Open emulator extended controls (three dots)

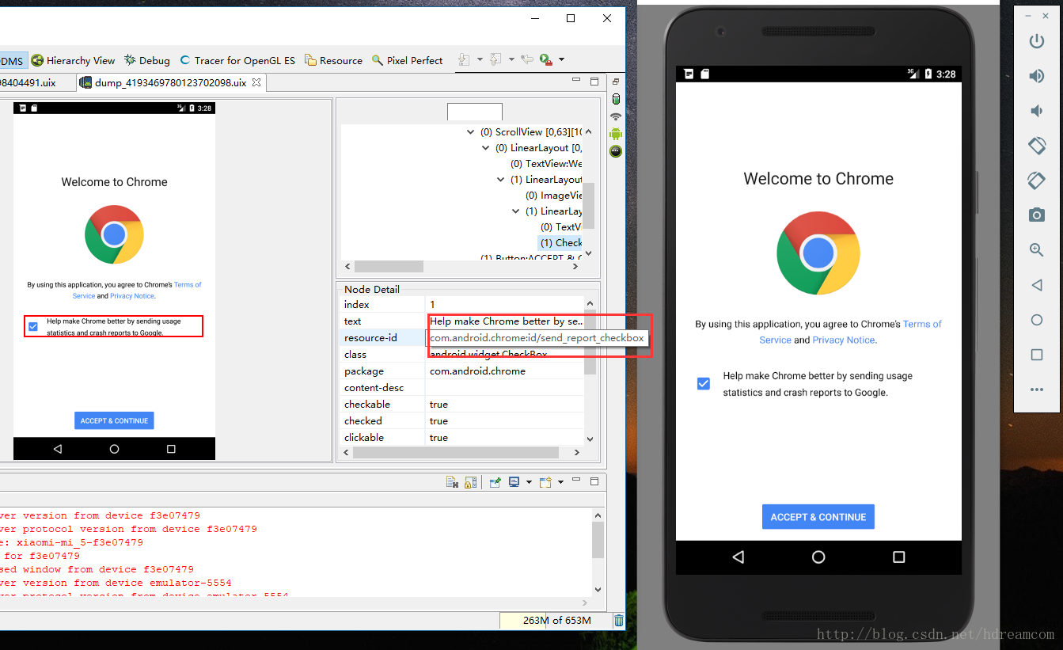pyautogui.click(x=1036, y=390)
